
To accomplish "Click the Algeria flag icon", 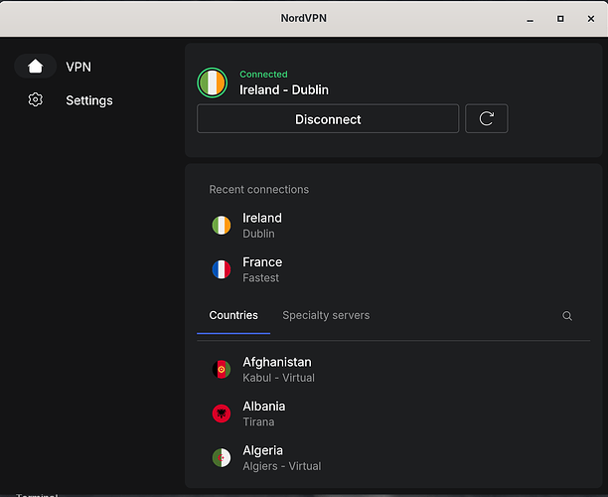I will [222, 457].
